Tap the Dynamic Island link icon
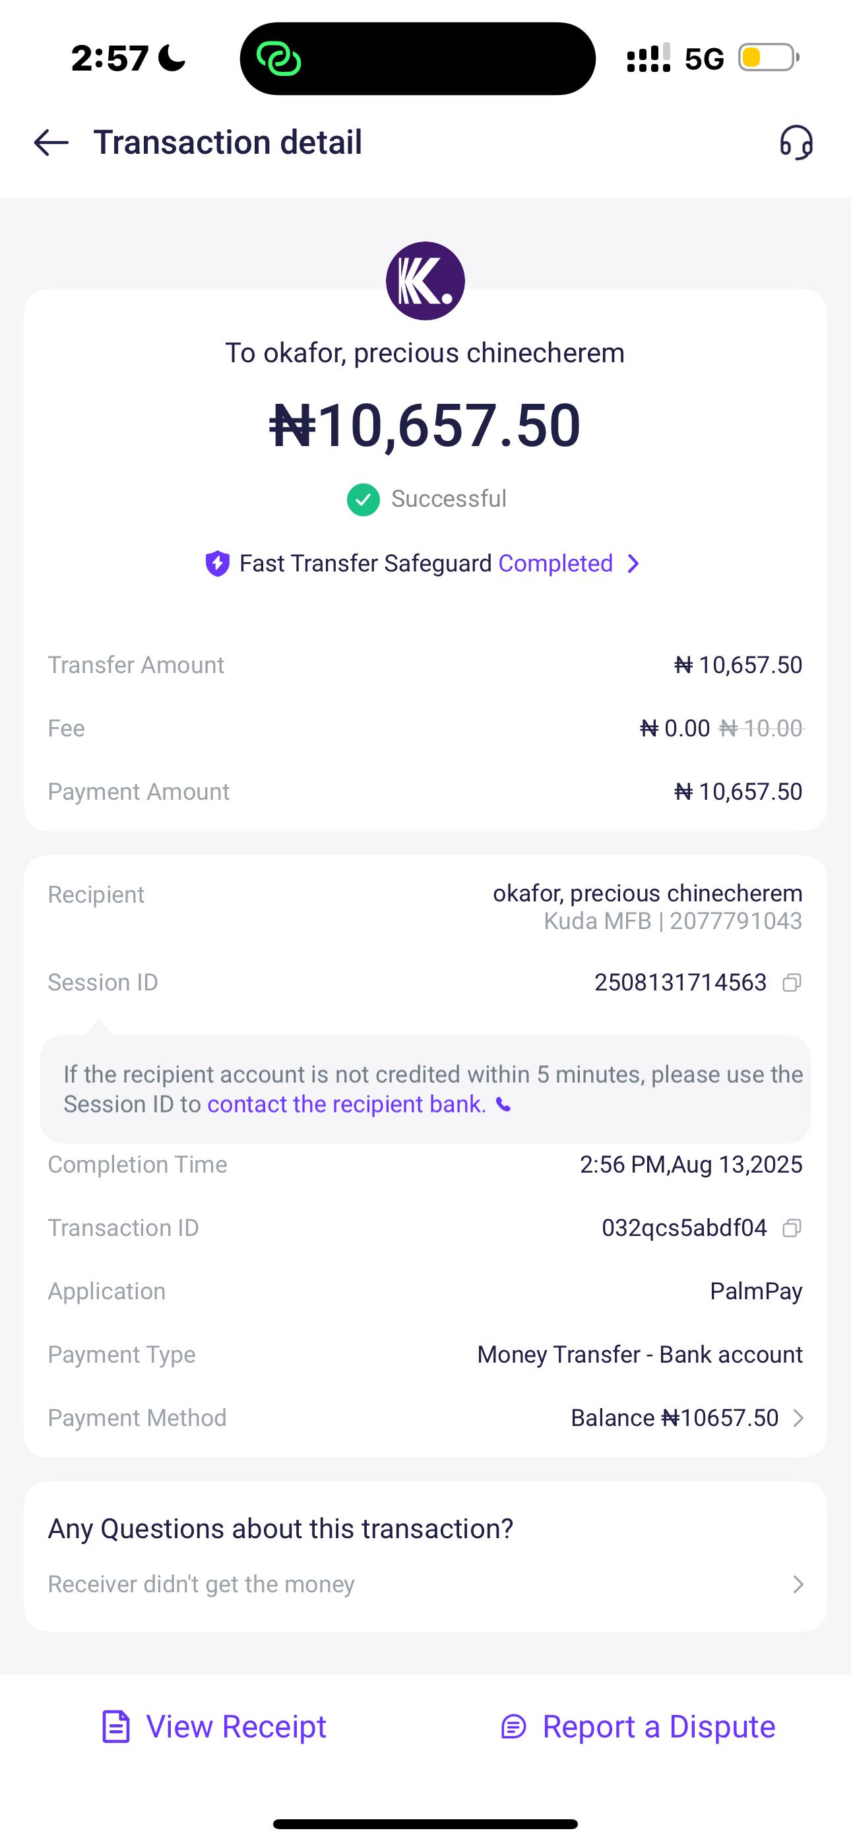 (x=279, y=59)
